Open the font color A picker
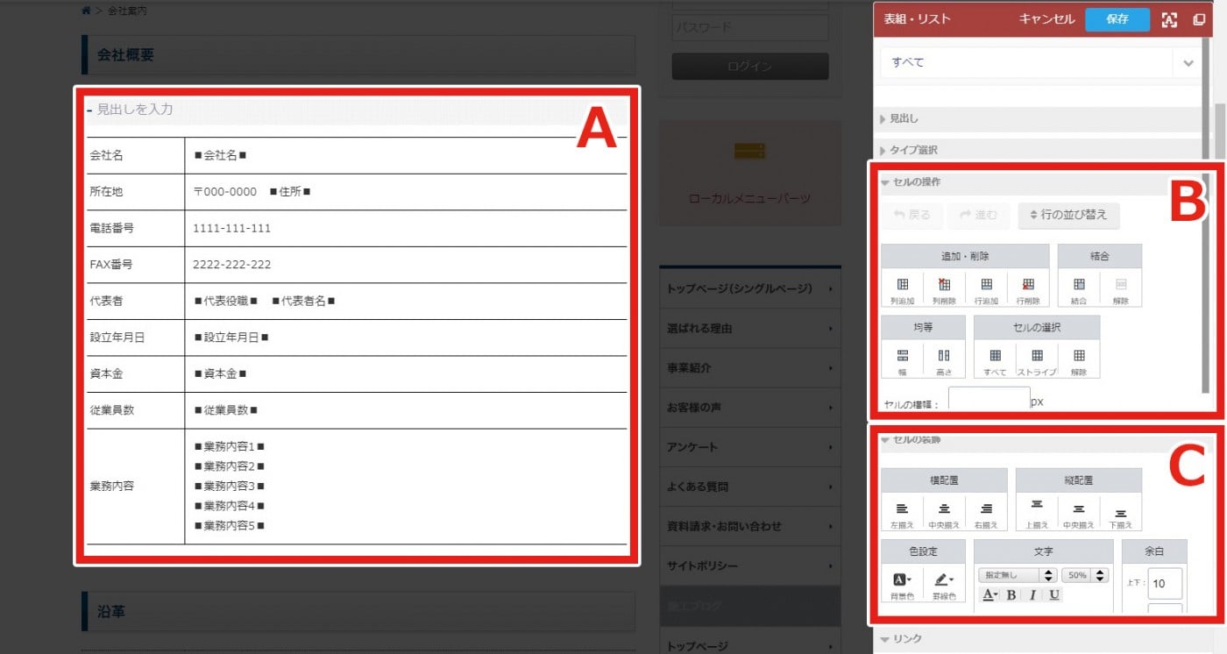 pyautogui.click(x=990, y=595)
